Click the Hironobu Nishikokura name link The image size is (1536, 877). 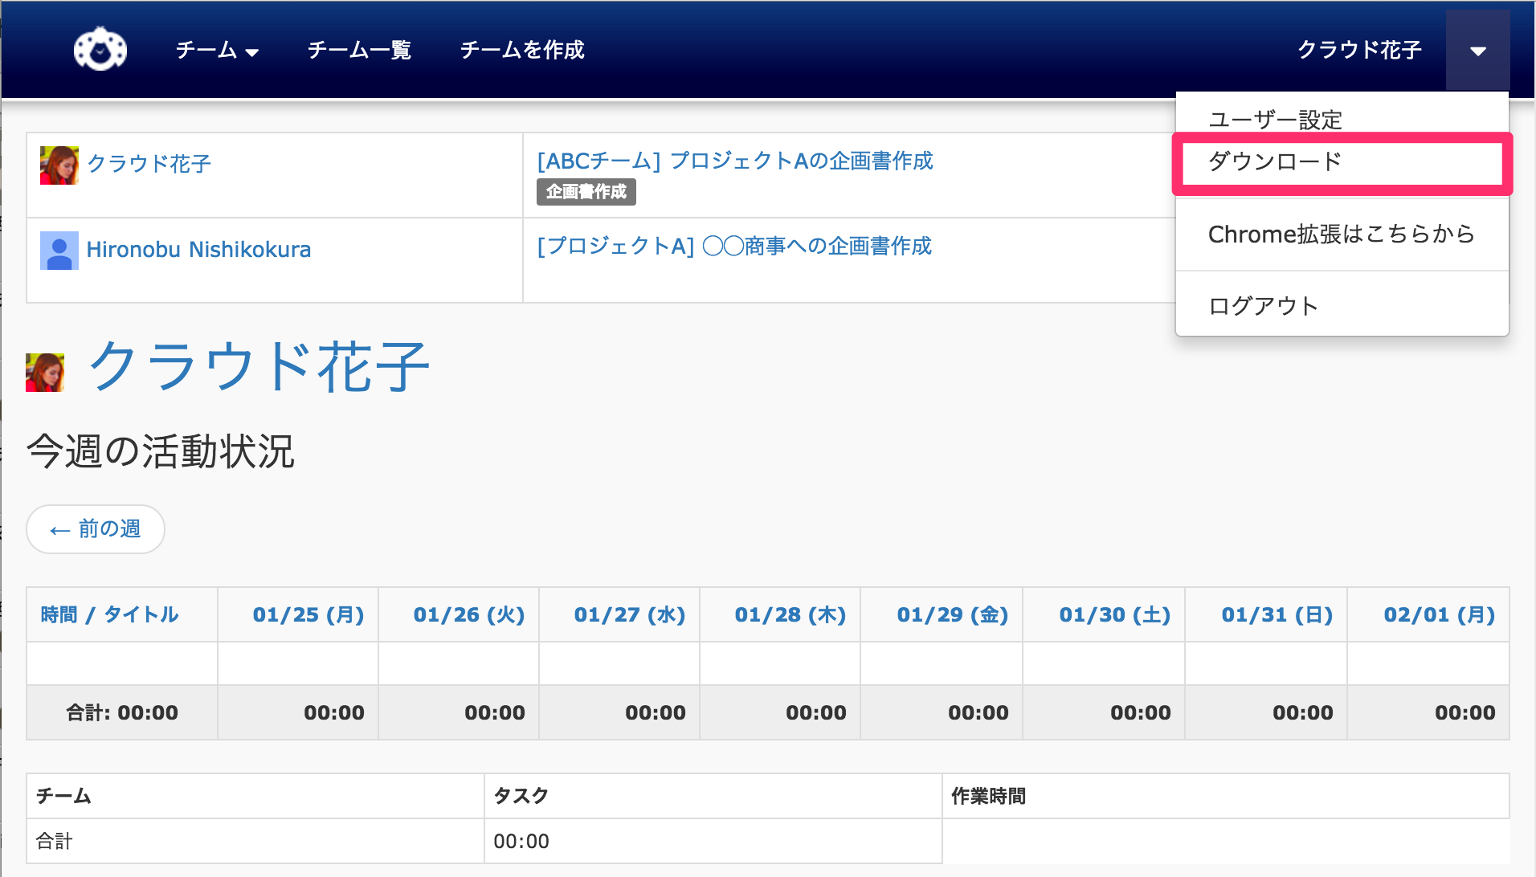(x=198, y=250)
